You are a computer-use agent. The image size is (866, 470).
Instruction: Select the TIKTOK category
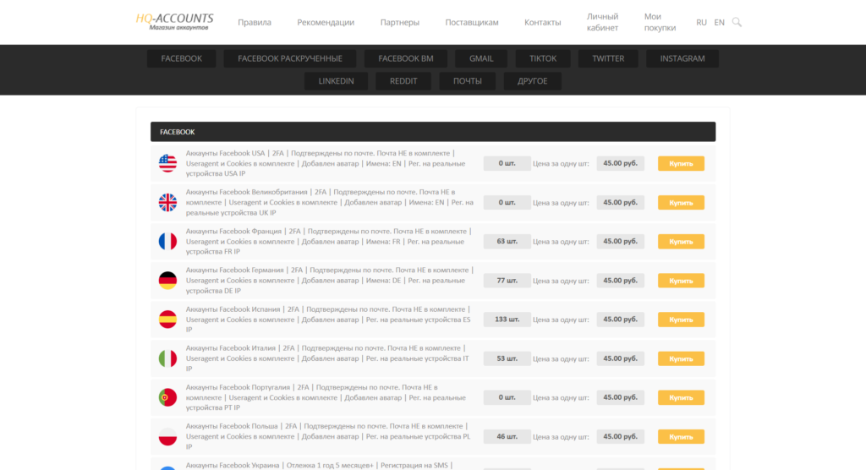543,58
